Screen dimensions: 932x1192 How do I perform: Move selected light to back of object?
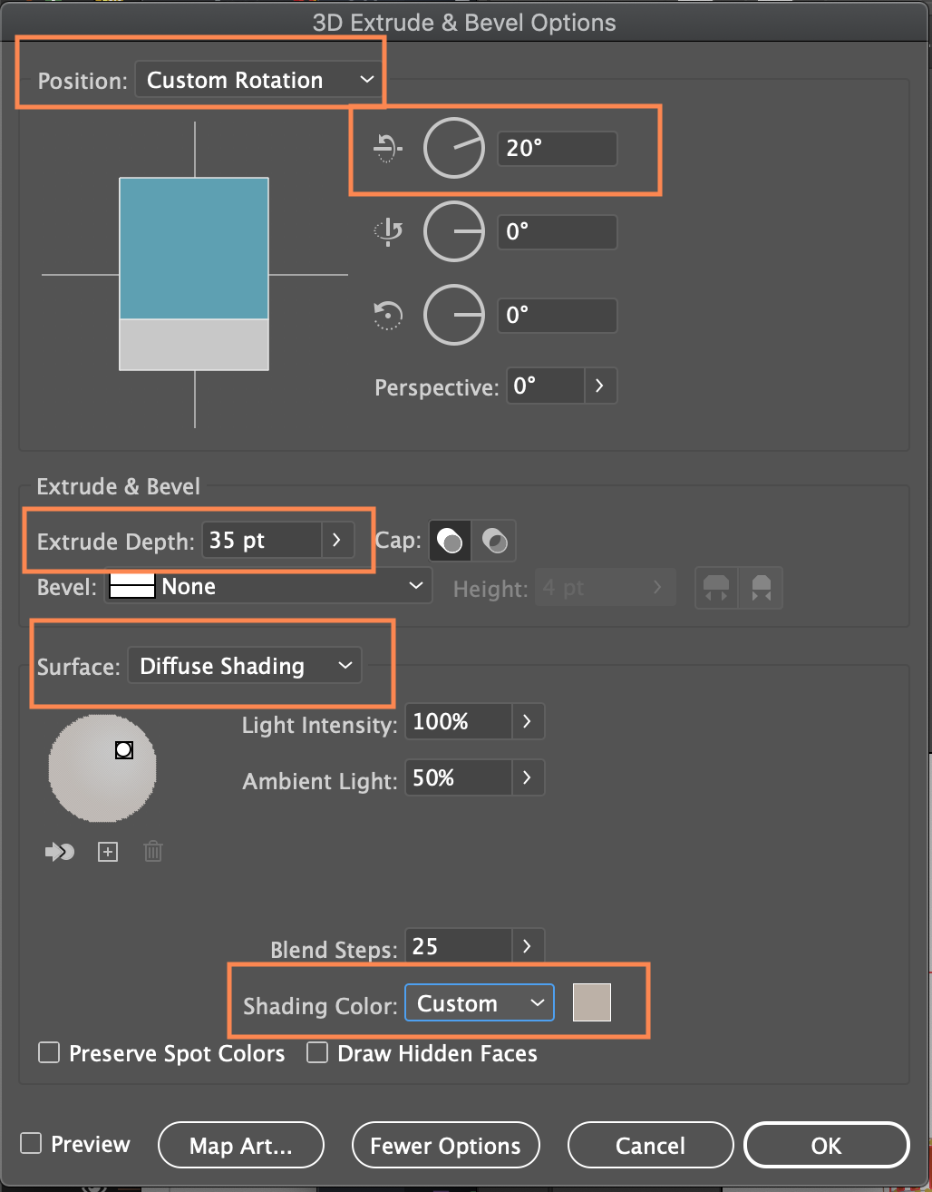pyautogui.click(x=60, y=852)
